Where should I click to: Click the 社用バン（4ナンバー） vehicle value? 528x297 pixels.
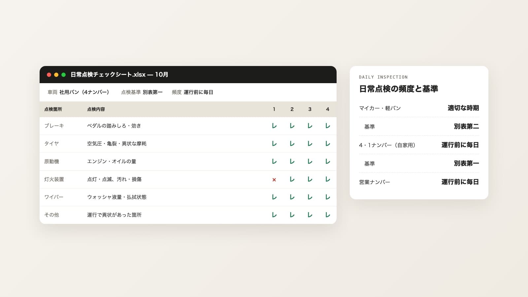point(84,92)
